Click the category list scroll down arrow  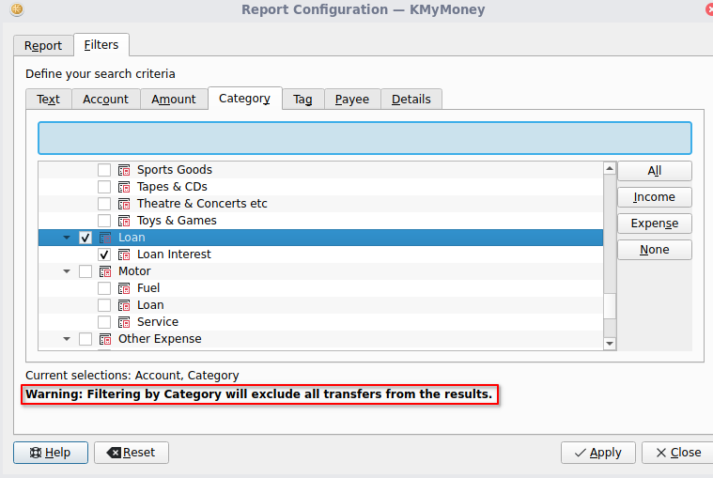610,344
